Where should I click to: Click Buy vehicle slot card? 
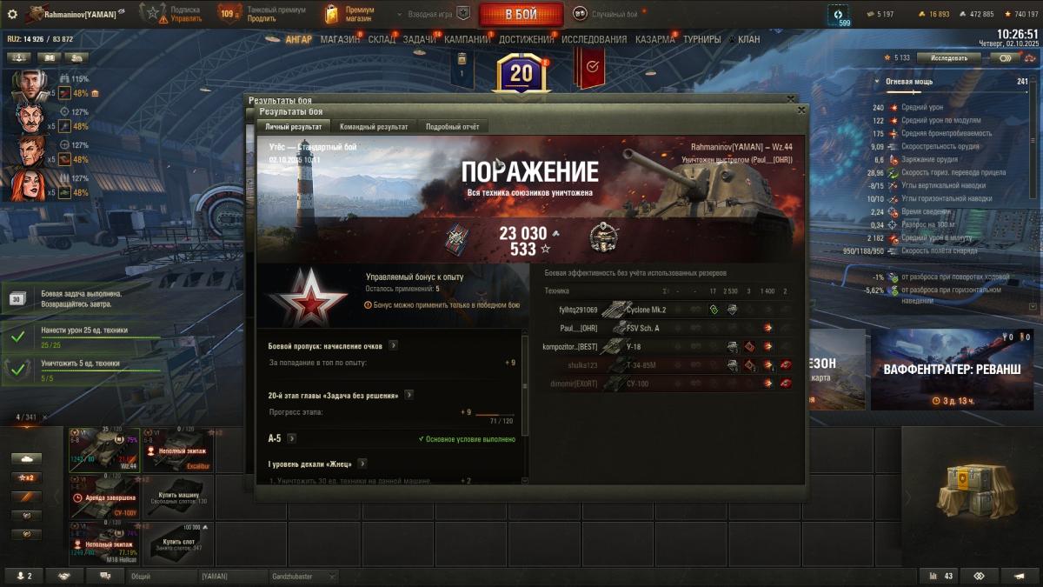[178, 498]
